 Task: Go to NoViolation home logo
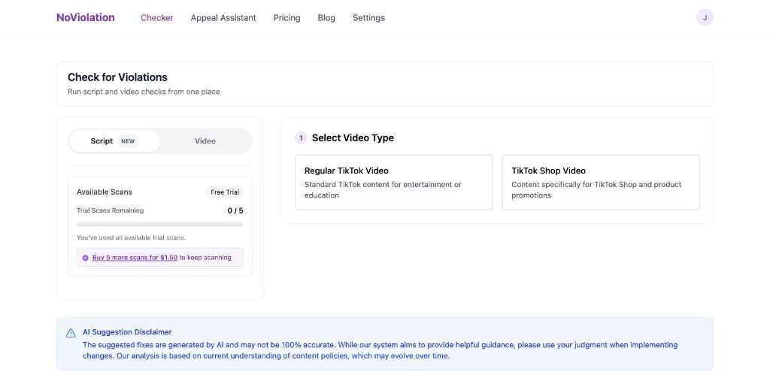click(x=86, y=17)
